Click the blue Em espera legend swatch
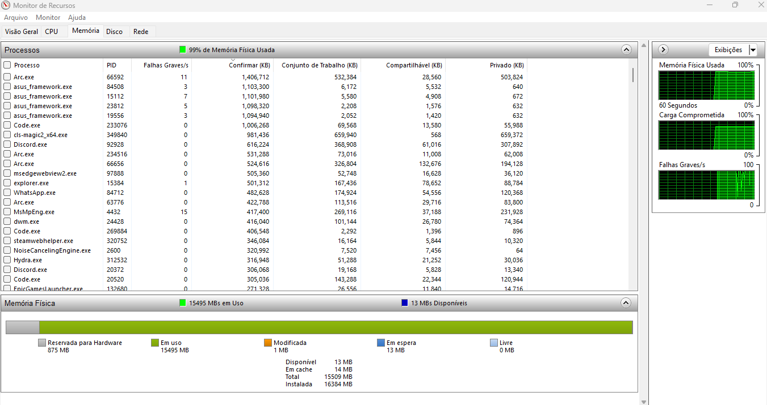Screen dimensions: 767x405 tap(381, 343)
